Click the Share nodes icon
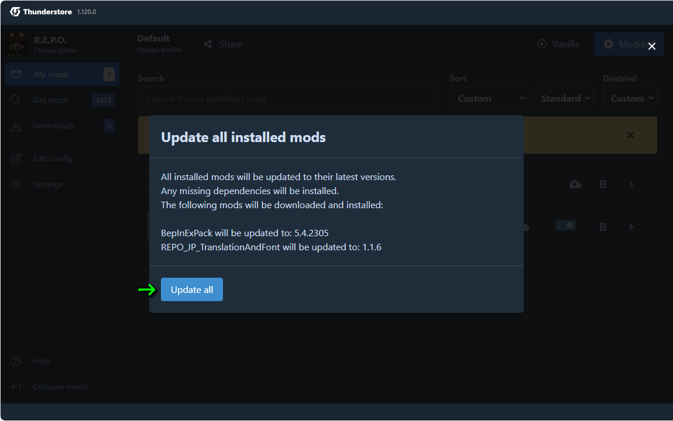The height and width of the screenshot is (421, 673). click(208, 44)
